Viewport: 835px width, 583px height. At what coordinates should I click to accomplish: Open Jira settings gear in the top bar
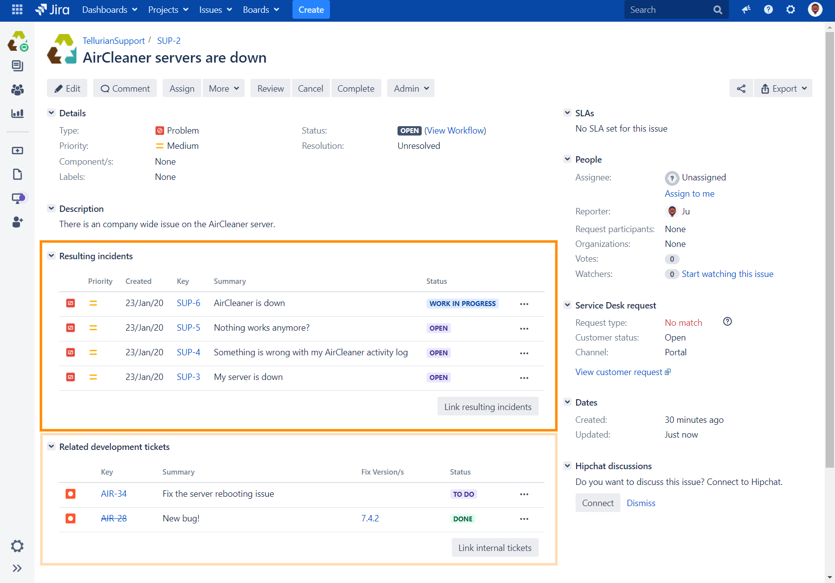click(790, 9)
